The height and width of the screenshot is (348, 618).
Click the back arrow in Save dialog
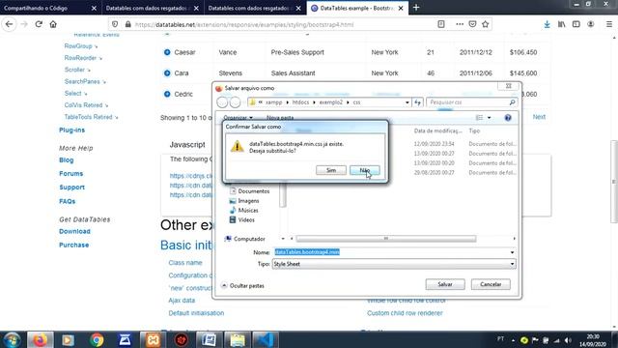tap(222, 102)
